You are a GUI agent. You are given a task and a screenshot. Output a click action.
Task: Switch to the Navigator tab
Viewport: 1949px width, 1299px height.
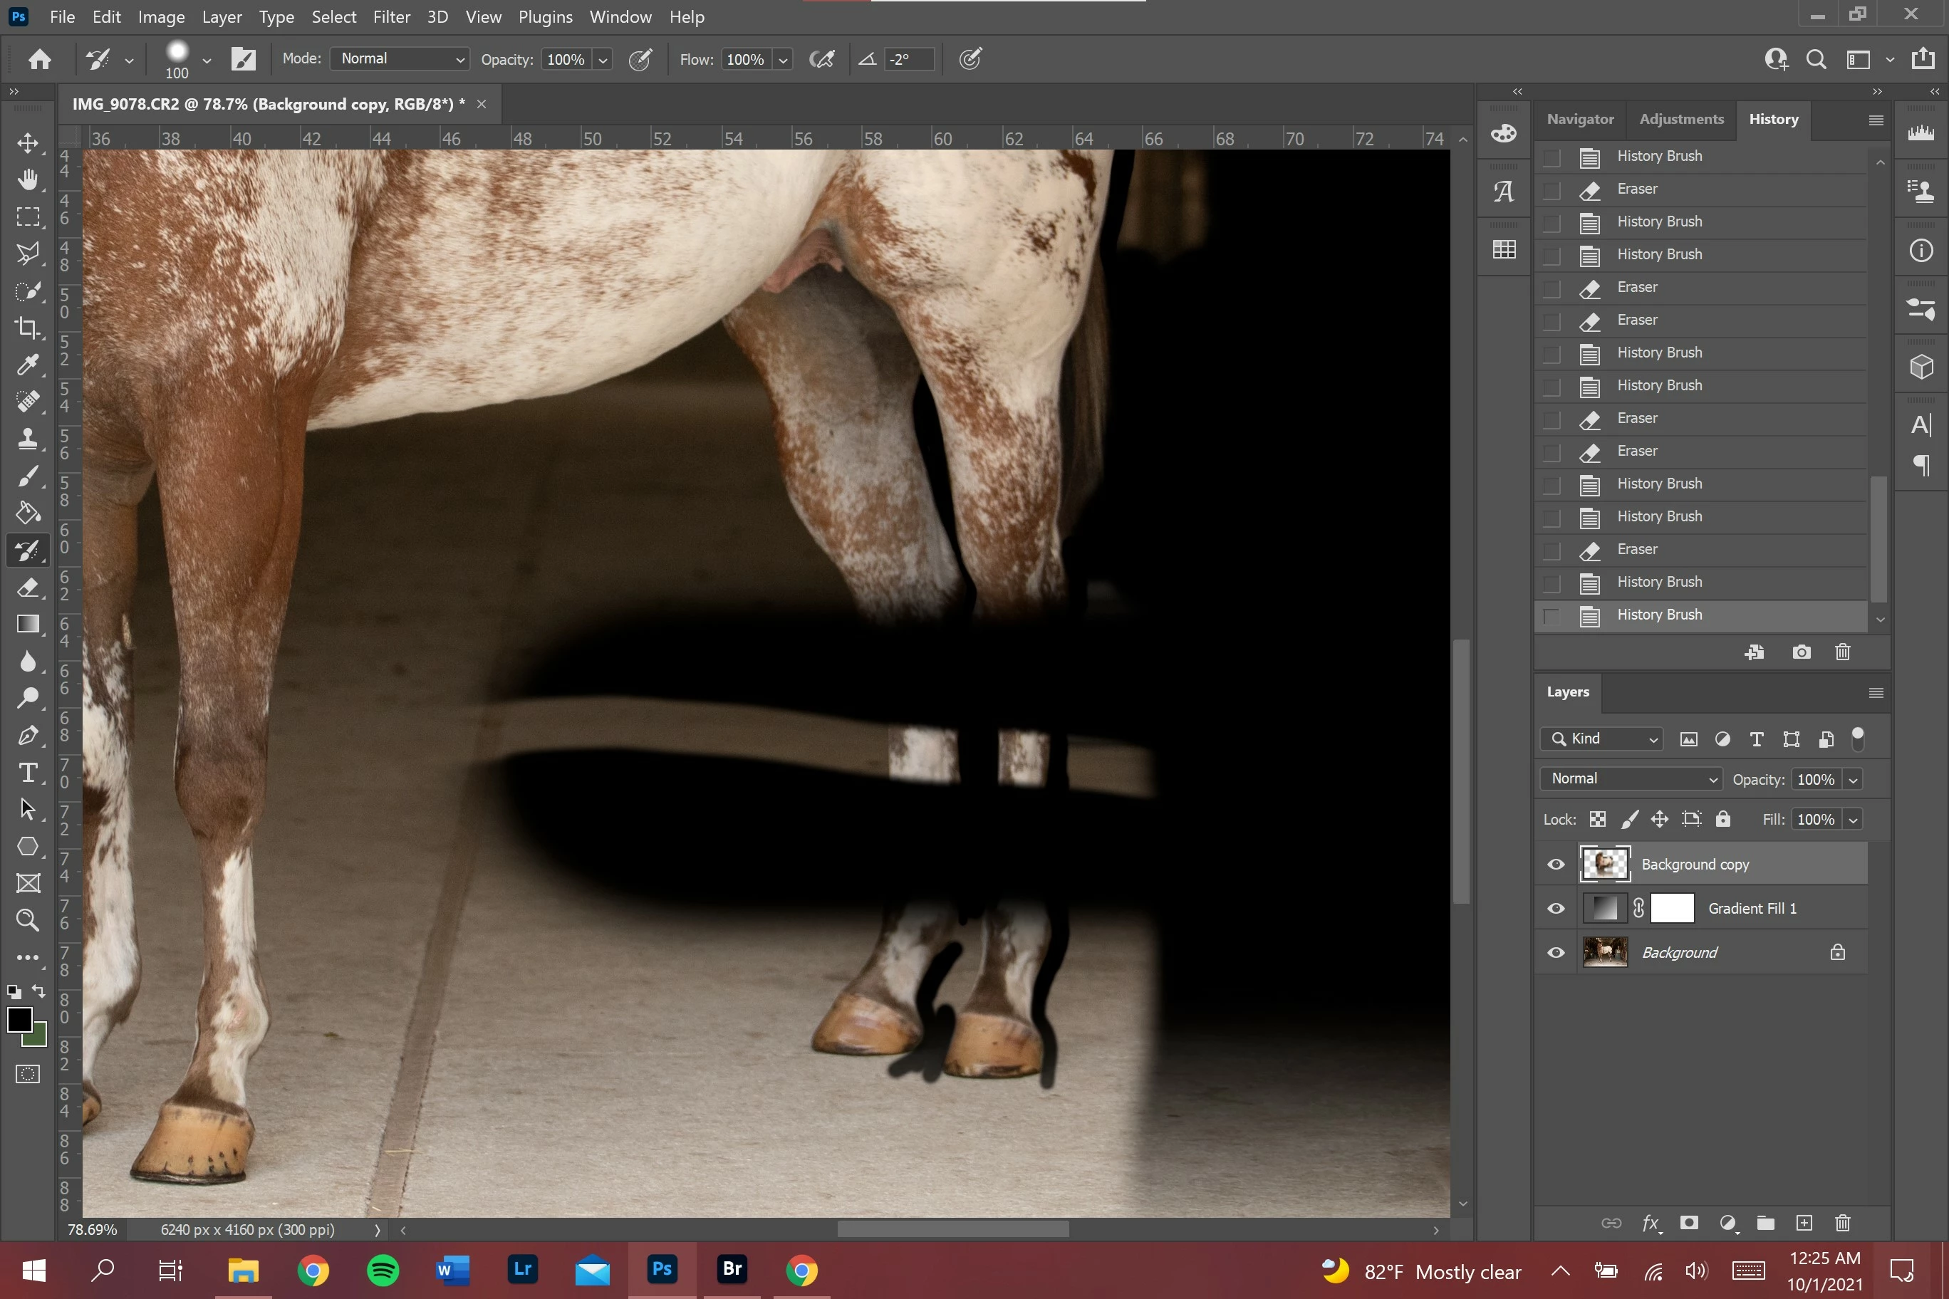tap(1579, 120)
